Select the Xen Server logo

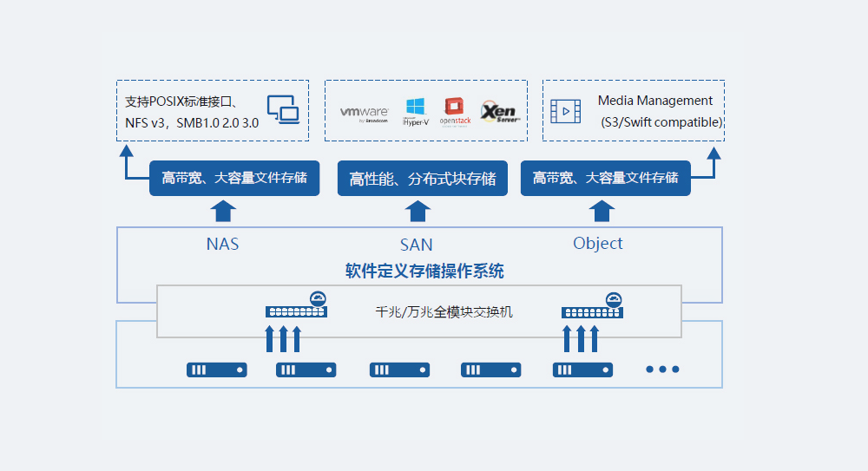pyautogui.click(x=500, y=112)
